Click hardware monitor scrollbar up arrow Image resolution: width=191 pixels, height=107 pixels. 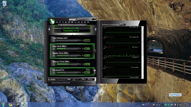(143, 27)
